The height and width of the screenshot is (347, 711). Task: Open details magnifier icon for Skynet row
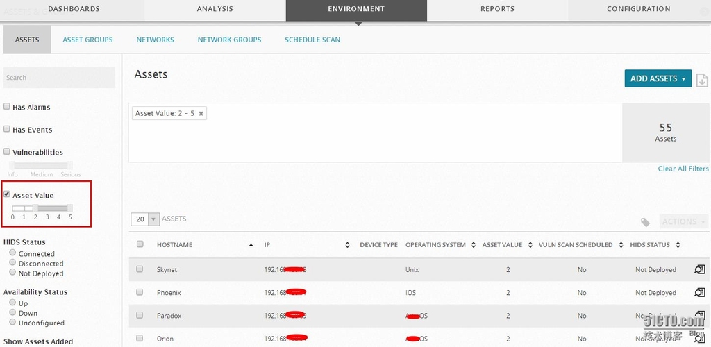click(x=700, y=269)
